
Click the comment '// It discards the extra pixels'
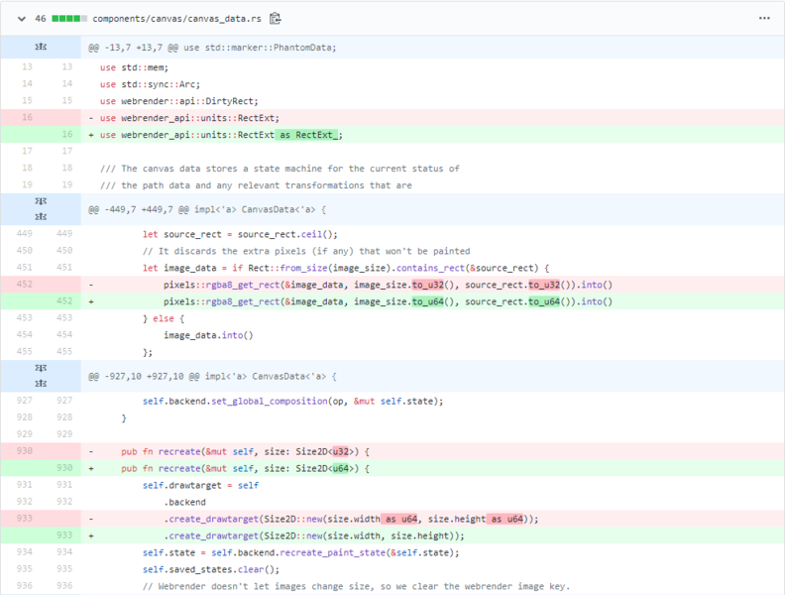(x=306, y=251)
